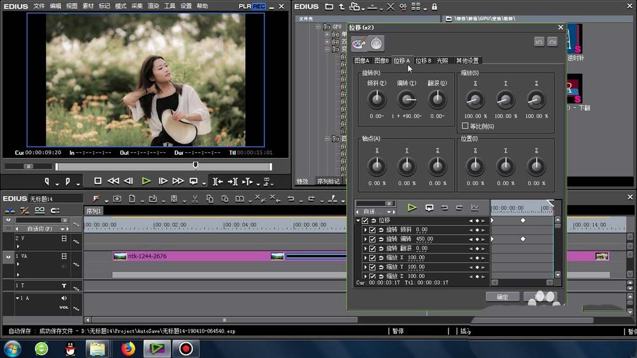Switch to the 其他设置 tab
The image size is (637, 358).
467,61
